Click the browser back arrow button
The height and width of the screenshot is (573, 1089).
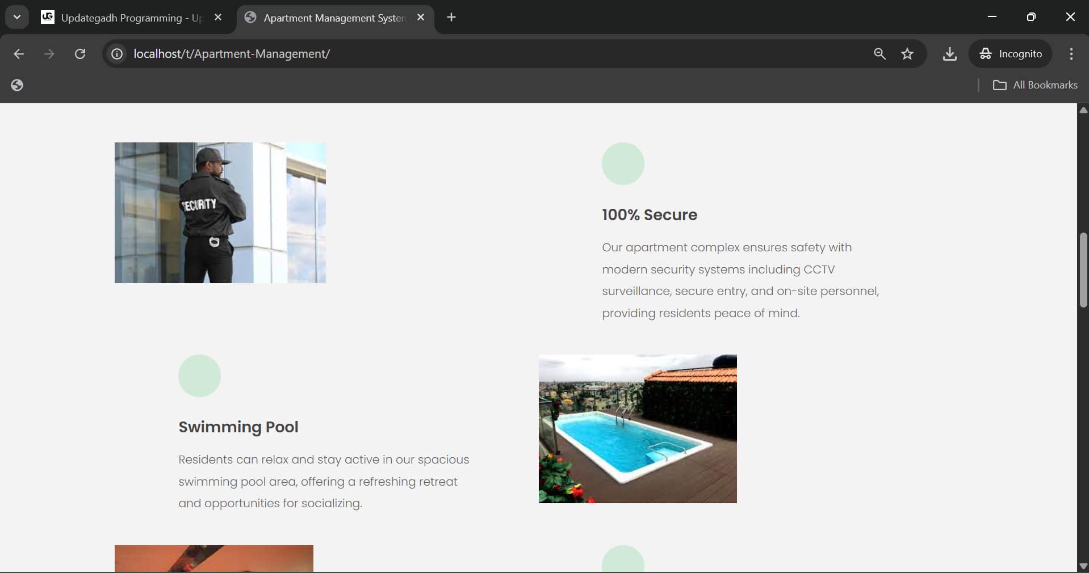[x=19, y=54]
